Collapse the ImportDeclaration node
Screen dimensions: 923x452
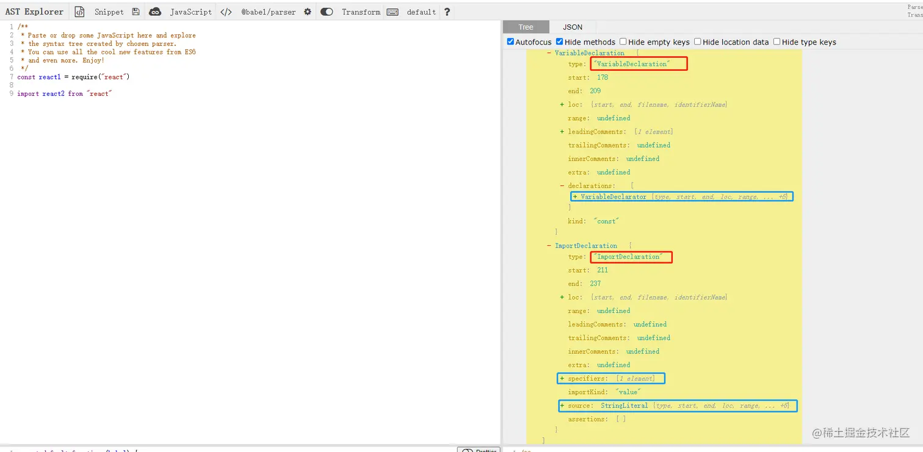click(x=549, y=246)
